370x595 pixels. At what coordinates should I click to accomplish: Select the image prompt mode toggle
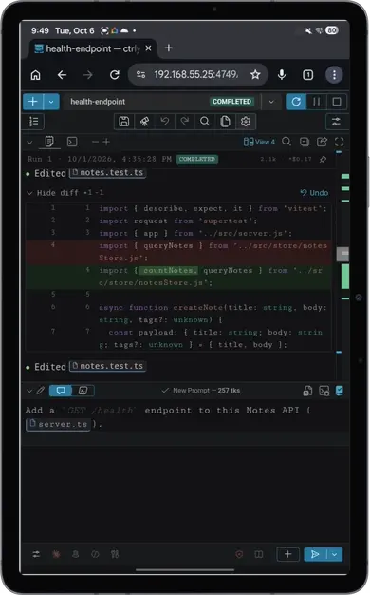tap(83, 391)
